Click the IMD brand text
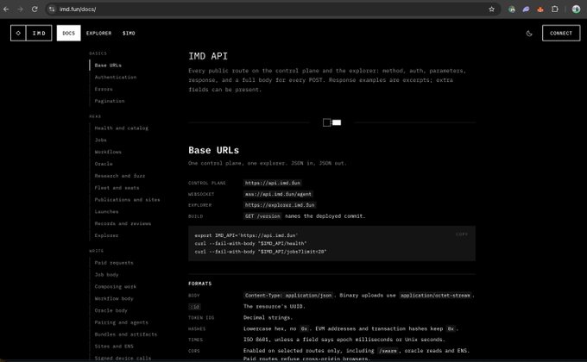 point(39,33)
